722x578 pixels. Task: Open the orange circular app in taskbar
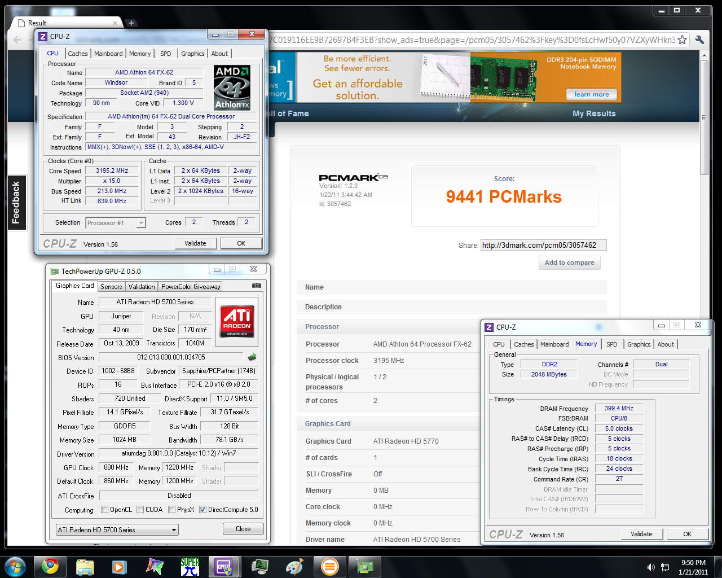click(329, 566)
